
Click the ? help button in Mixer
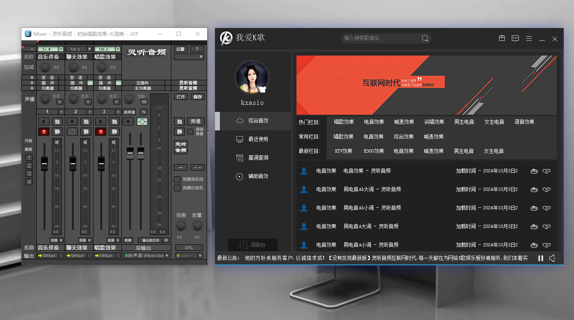(197, 49)
